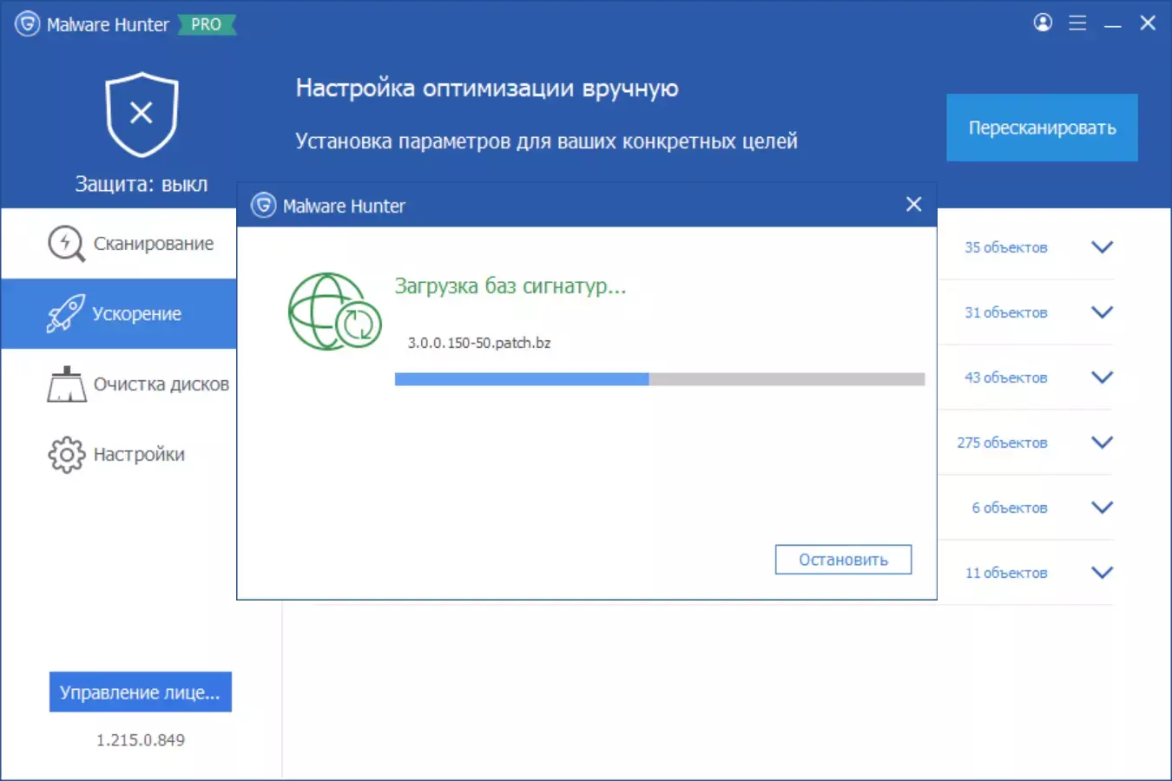Click the settings gear icon
Screen dimensions: 1172x781
tap(66, 455)
